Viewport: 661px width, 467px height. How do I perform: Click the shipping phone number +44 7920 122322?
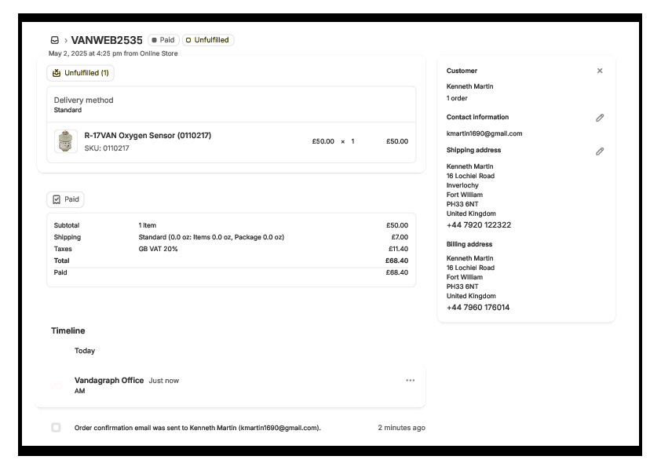pyautogui.click(x=479, y=225)
